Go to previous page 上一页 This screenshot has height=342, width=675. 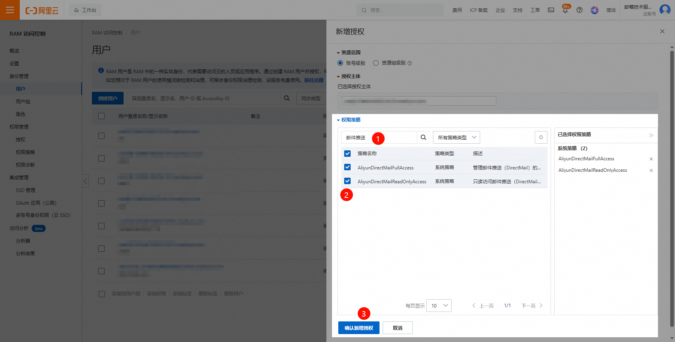pyautogui.click(x=483, y=306)
